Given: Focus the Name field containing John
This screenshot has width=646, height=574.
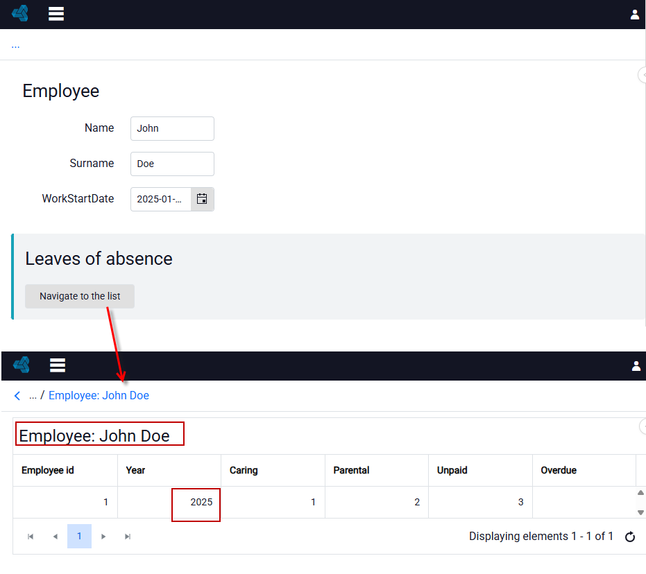Looking at the screenshot, I should pos(172,128).
